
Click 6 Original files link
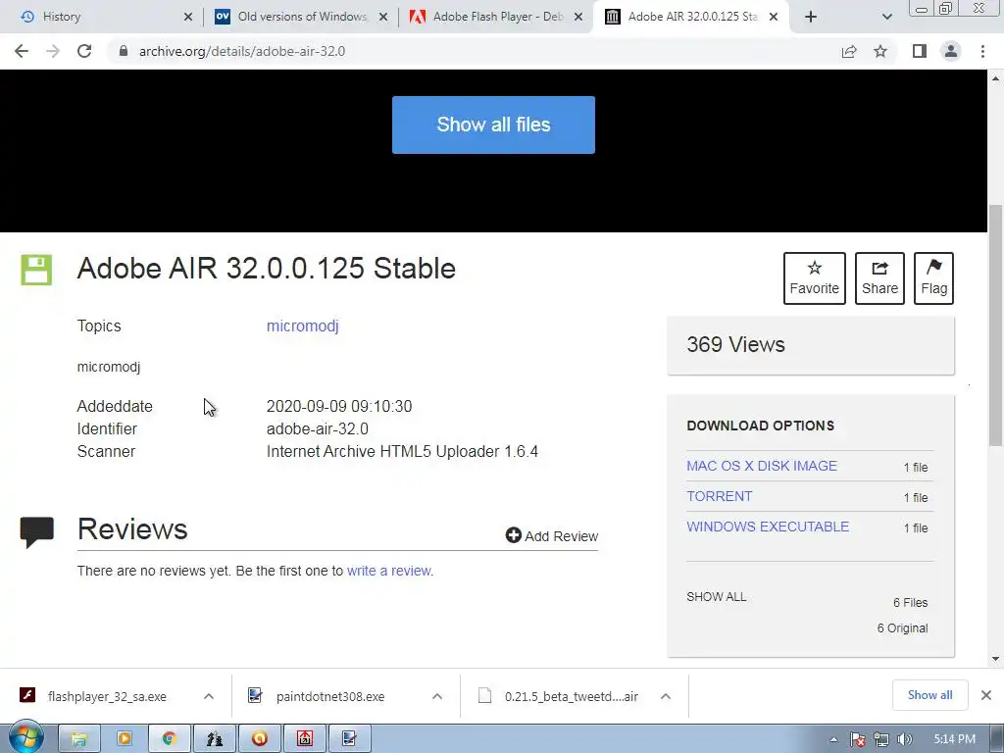click(x=902, y=628)
